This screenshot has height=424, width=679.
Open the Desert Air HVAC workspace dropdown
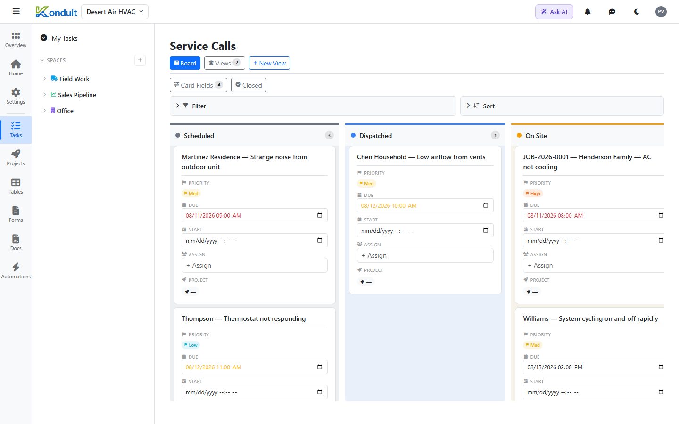(x=115, y=12)
